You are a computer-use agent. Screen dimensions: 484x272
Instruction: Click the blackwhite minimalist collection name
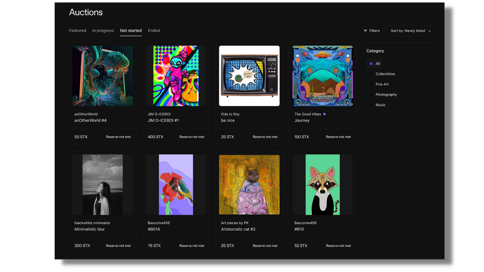92,223
